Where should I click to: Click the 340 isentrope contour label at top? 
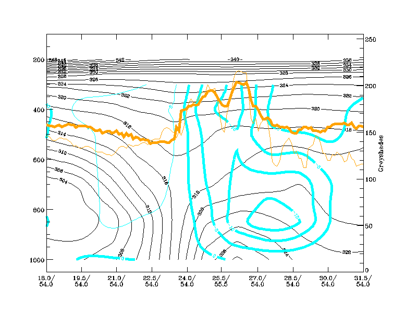coord(235,59)
